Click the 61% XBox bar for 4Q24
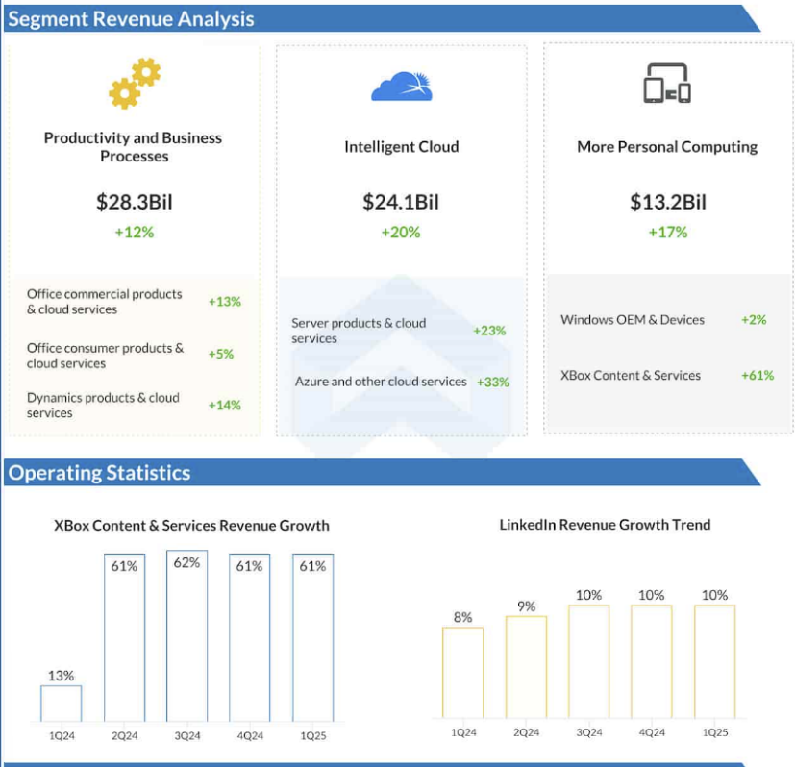795x767 pixels. [249, 638]
